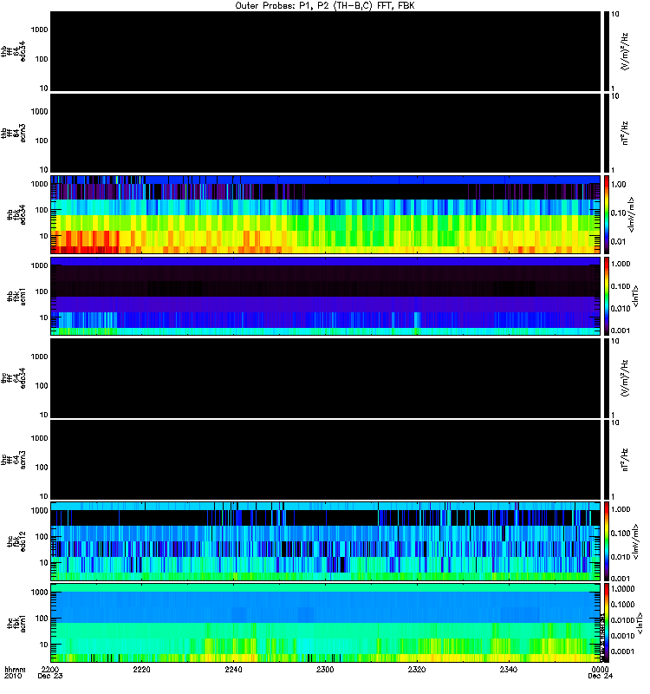Select the 2320 time axis label
Screen dimensions: 650x694
(x=417, y=669)
